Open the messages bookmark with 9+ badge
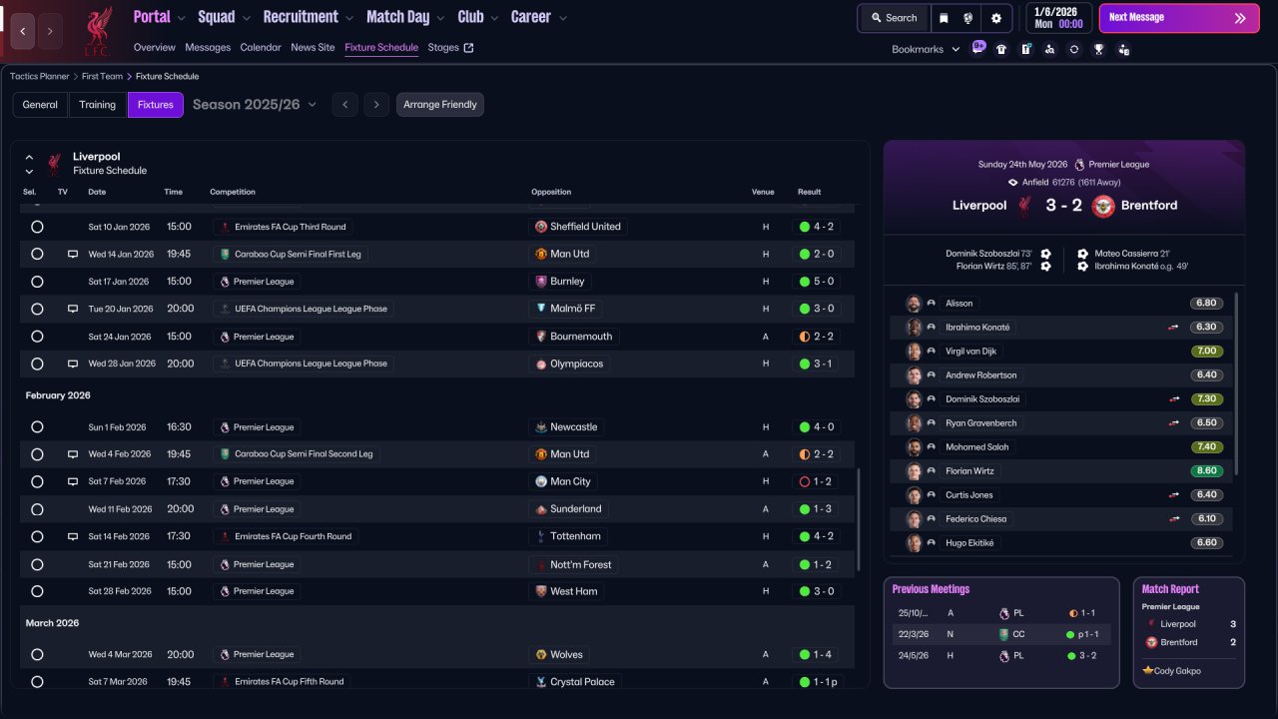 tap(977, 48)
